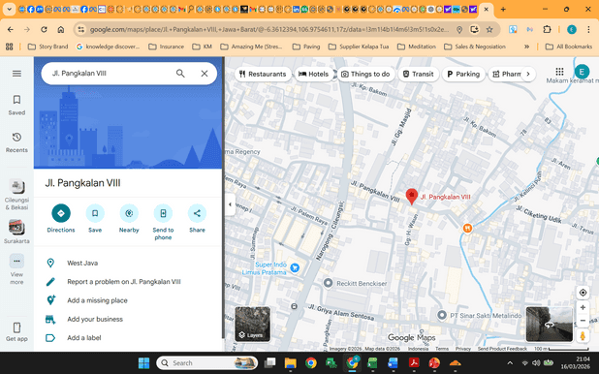Show more category chips arrow
The width and height of the screenshot is (599, 374).
(528, 74)
